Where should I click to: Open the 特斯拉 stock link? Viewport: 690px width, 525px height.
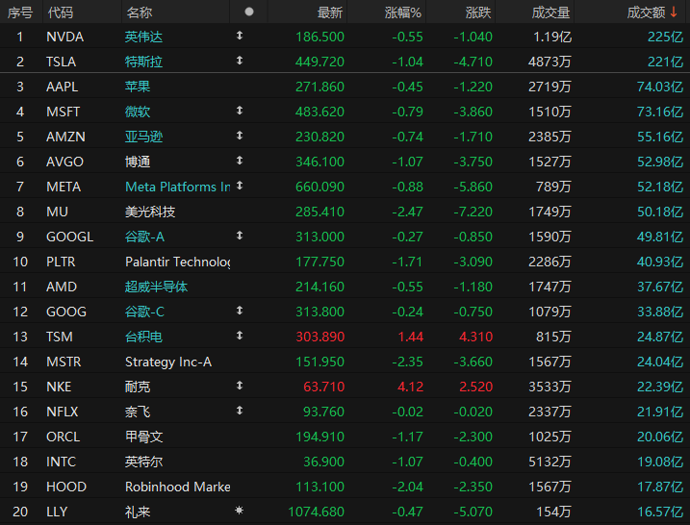[x=144, y=62]
